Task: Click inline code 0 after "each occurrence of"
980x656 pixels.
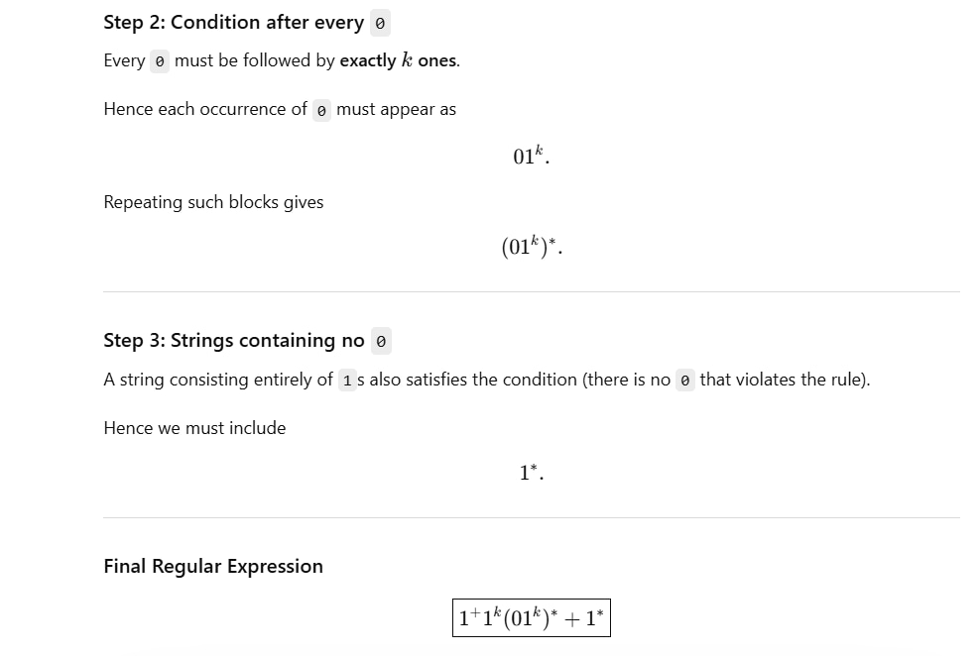Action: coord(321,110)
